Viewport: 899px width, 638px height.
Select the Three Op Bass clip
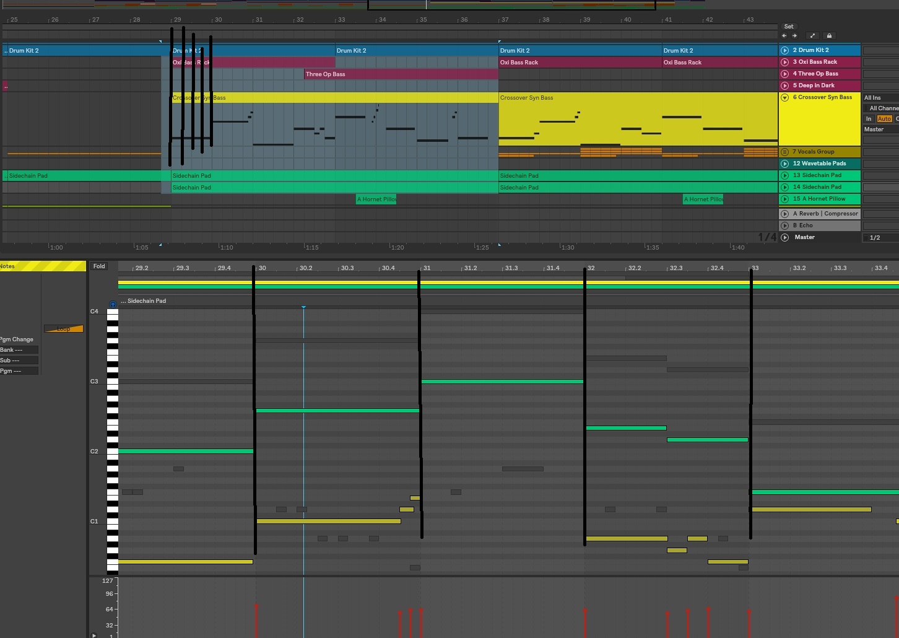point(401,74)
